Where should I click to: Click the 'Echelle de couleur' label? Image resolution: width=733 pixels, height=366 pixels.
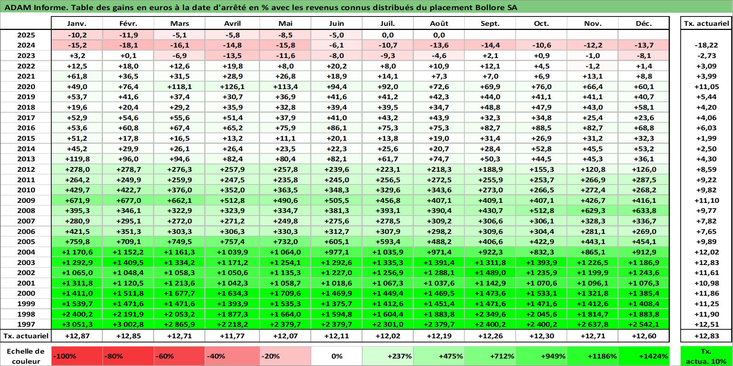coord(26,356)
